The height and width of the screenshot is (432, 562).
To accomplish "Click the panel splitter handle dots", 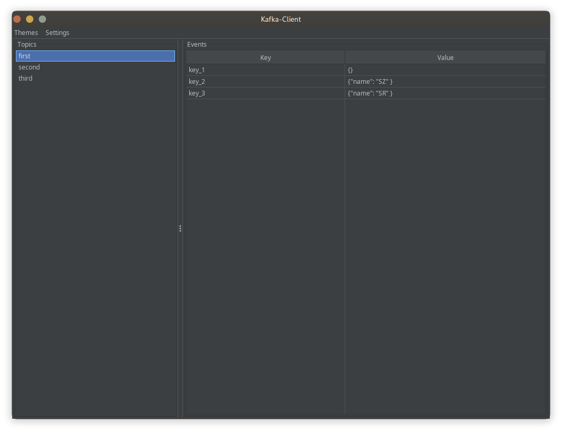I will (x=180, y=228).
